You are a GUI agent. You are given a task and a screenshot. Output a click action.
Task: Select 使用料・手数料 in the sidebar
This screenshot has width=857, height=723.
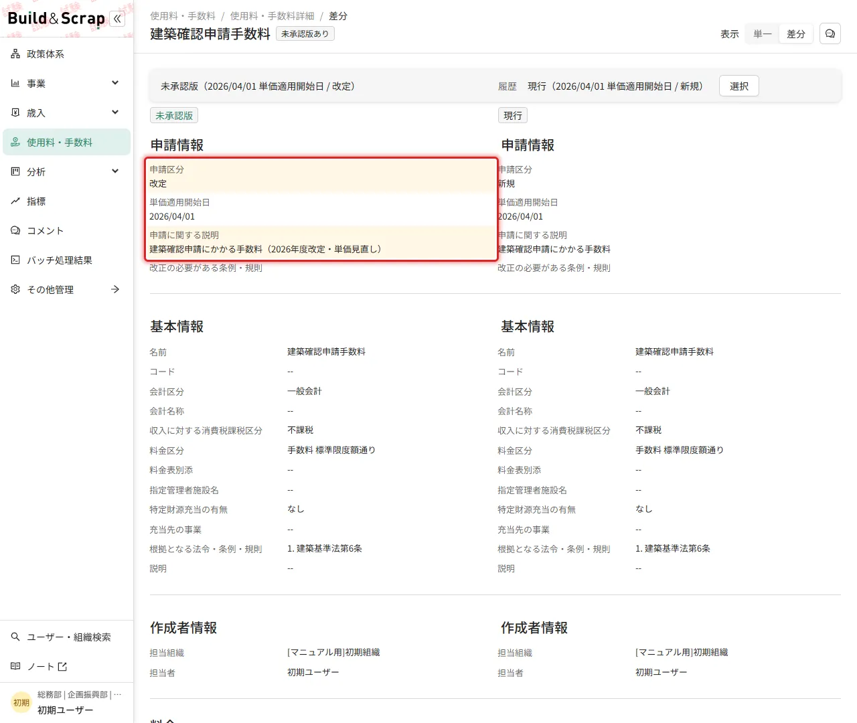pyautogui.click(x=66, y=143)
